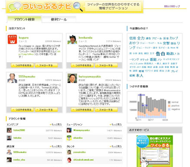This screenshot has width=190, height=167.
Task: Click フォローする button under kogure
Action: pos(46,65)
